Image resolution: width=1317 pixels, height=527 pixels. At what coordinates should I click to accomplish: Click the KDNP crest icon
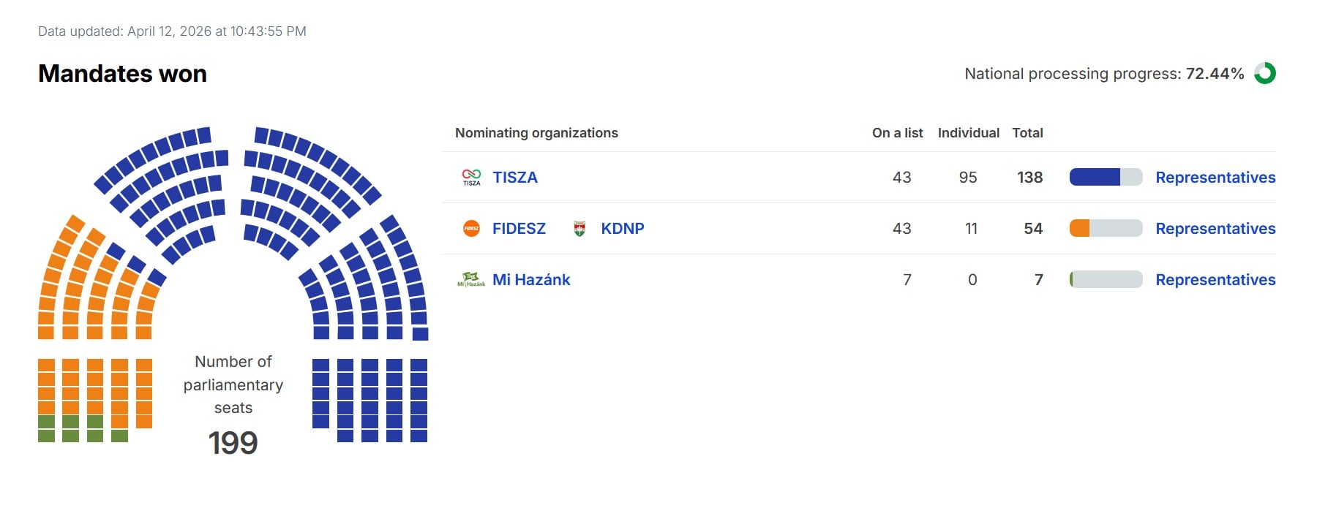coord(579,229)
